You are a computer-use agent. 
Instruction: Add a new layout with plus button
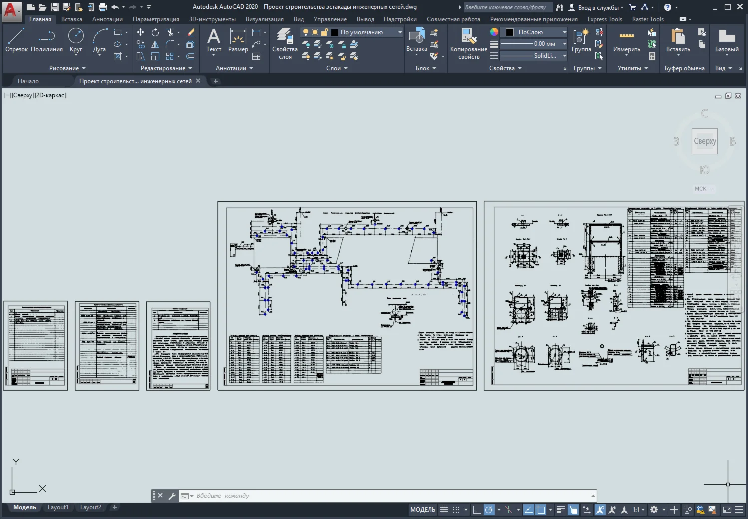[115, 507]
